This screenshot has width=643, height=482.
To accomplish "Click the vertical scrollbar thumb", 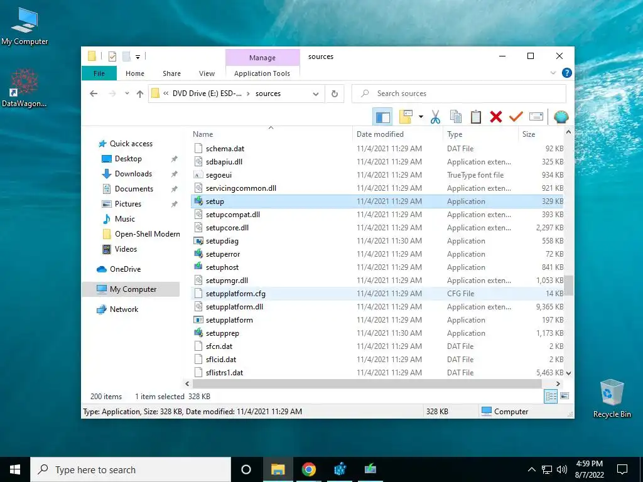I will 568,286.
